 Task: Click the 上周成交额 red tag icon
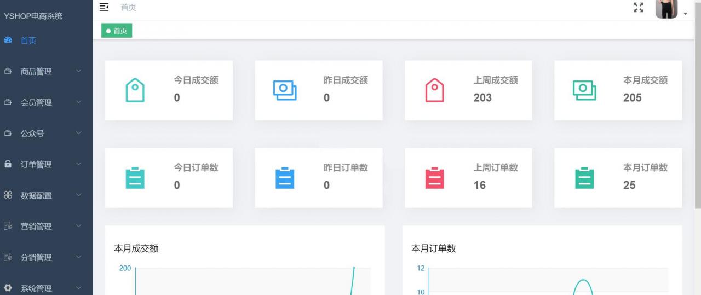point(434,90)
